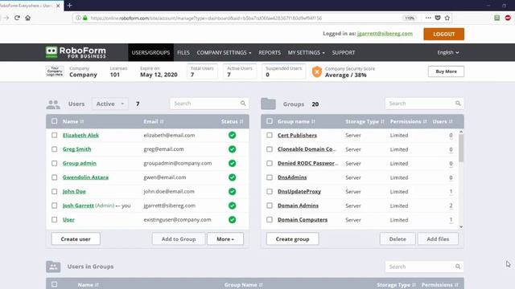
Task: Go to the Reports tab
Action: pyautogui.click(x=270, y=52)
